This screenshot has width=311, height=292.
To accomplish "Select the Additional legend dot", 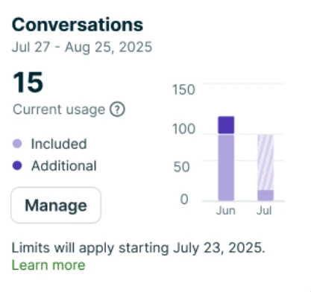I will (17, 165).
